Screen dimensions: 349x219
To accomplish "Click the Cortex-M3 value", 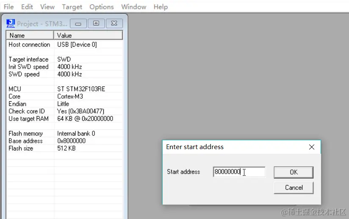I will point(70,97).
